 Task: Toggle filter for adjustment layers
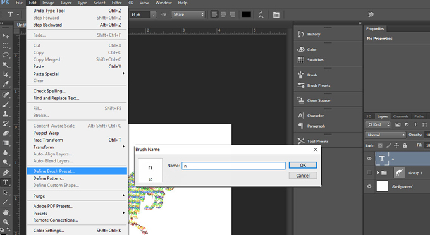pyautogui.click(x=407, y=124)
